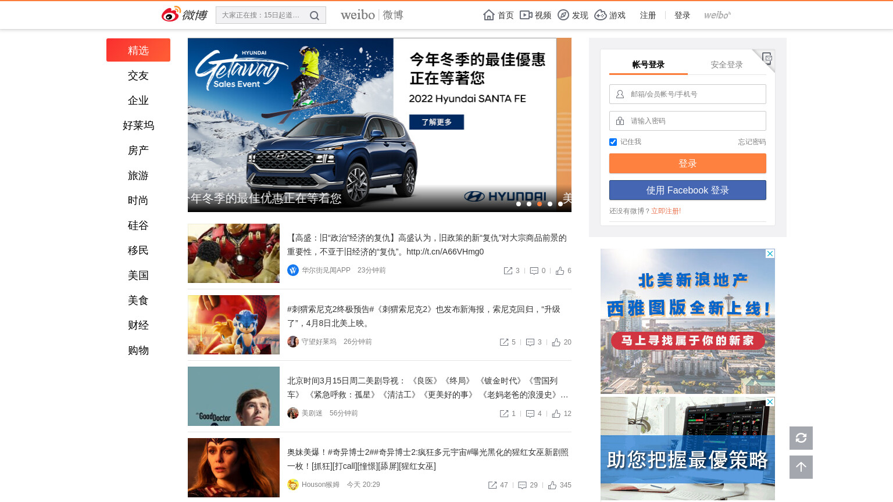Like the 奇异博士2 post

pos(552,485)
